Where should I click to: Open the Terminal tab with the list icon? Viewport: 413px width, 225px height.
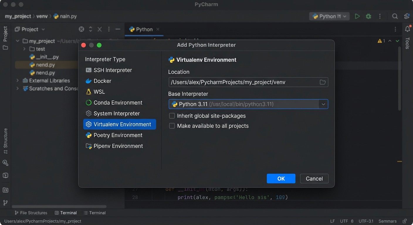[94, 213]
